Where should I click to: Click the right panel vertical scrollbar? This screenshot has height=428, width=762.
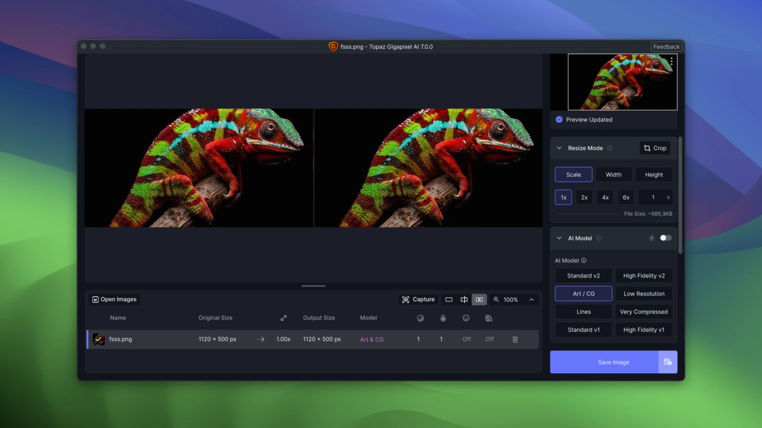680,195
